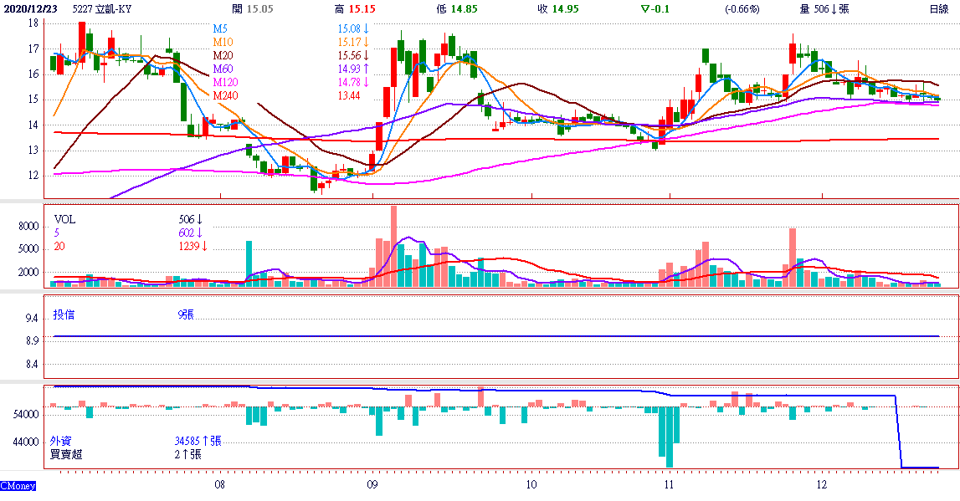Click the 買賣超 label in bottom panel

point(66,455)
